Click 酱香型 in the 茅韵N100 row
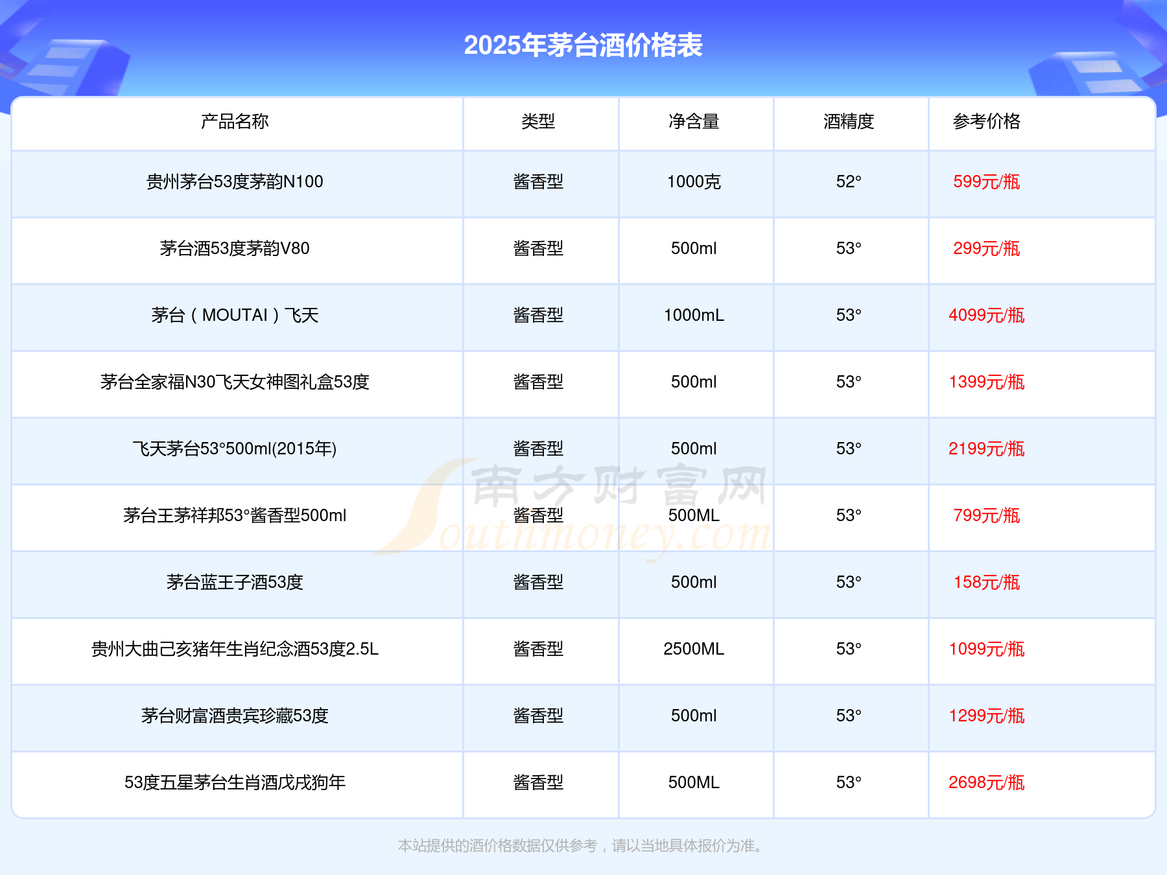The height and width of the screenshot is (875, 1167). click(x=538, y=181)
